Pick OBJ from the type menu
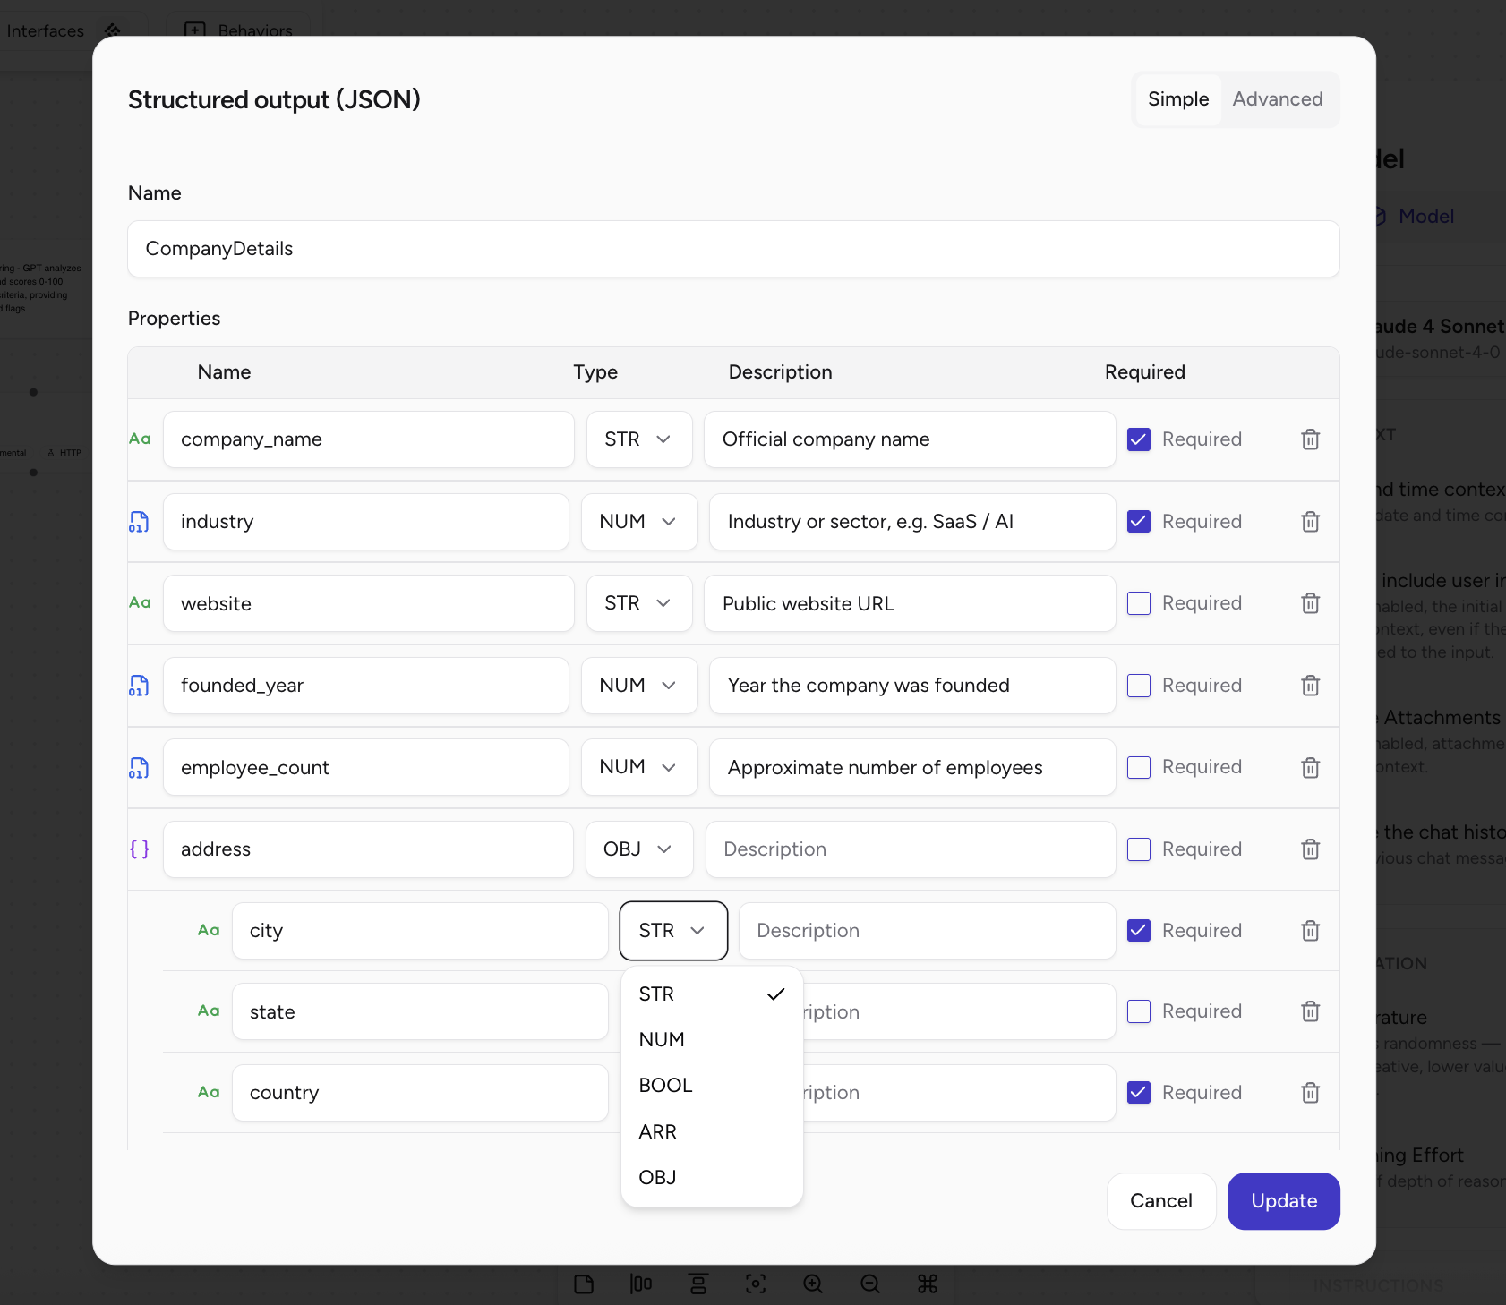The width and height of the screenshot is (1506, 1305). (712, 1178)
